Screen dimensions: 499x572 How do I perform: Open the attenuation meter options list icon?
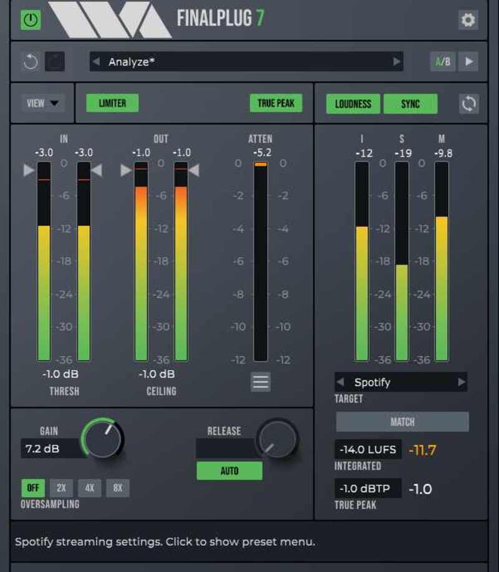261,382
